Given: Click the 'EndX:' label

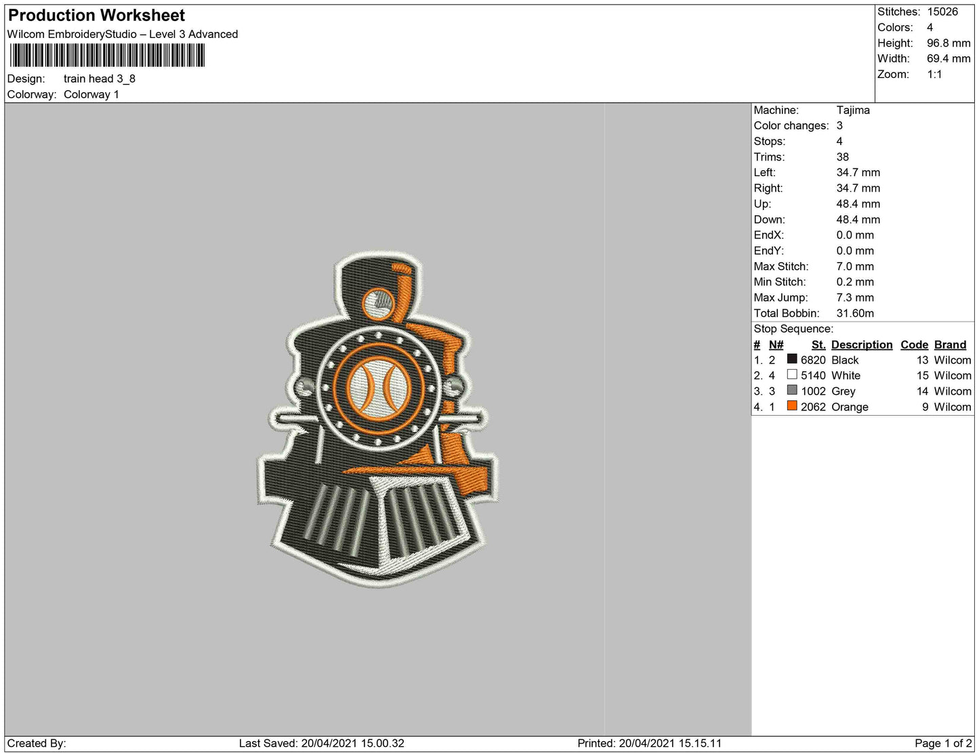Looking at the screenshot, I should (x=769, y=234).
